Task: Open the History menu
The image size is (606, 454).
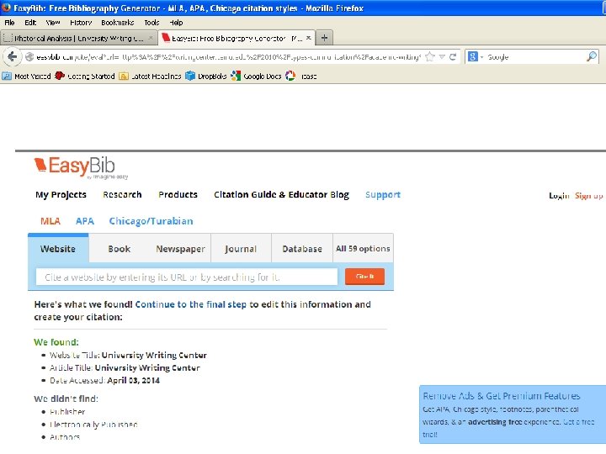Action: click(x=81, y=23)
